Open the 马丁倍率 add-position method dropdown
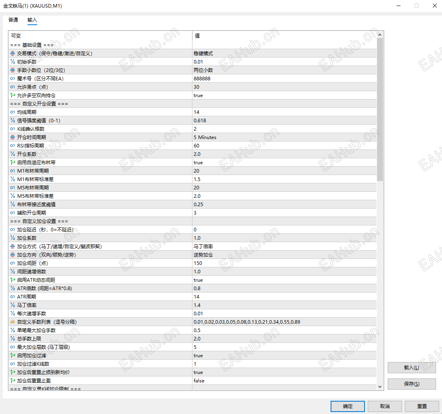The height and width of the screenshot is (414, 442). tap(284, 247)
